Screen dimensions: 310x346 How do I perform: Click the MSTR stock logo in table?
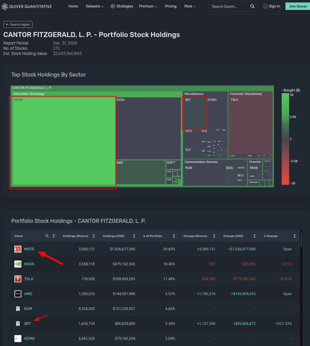pos(18,249)
